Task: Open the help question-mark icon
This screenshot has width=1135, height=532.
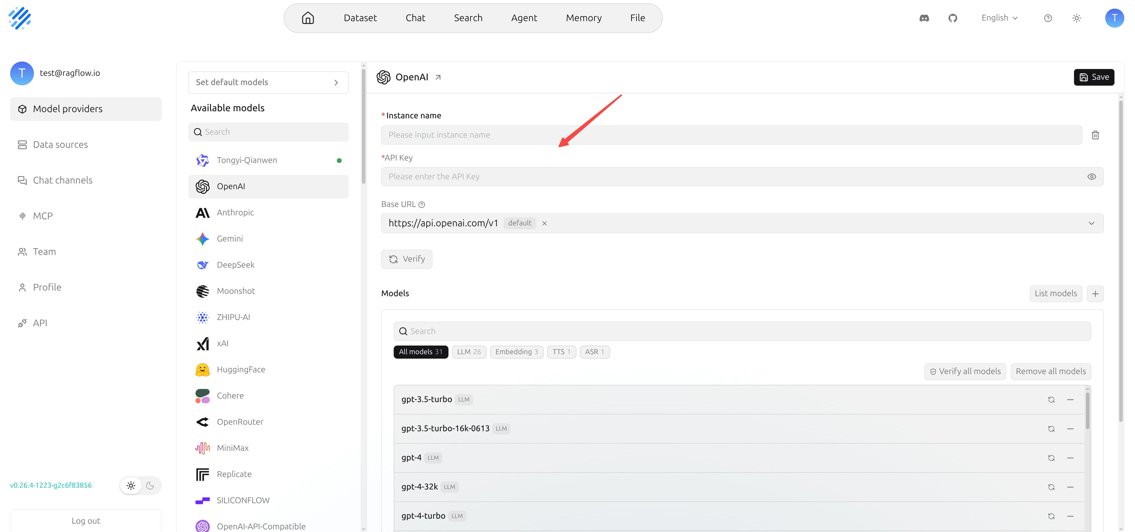Action: [x=1048, y=18]
